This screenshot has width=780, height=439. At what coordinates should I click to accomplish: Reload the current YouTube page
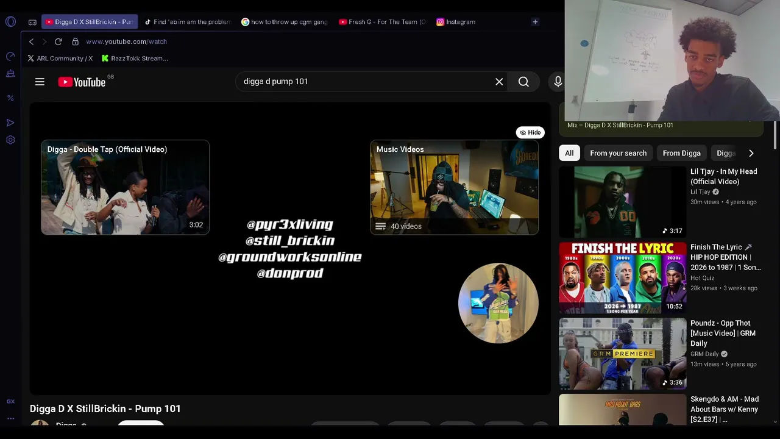pos(58,41)
